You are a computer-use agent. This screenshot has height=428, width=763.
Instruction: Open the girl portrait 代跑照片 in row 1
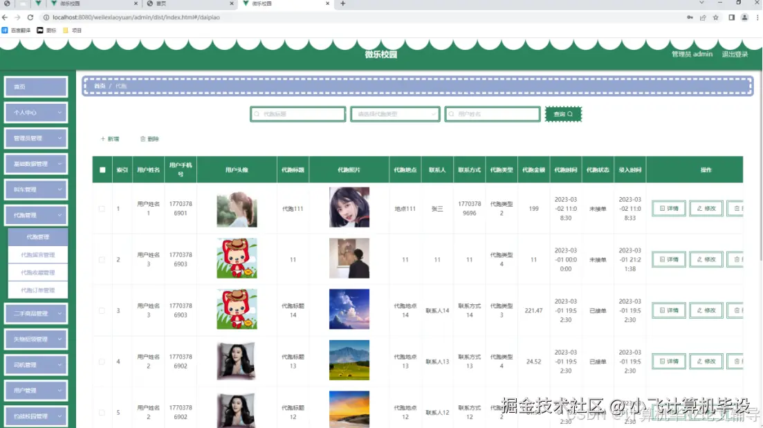coord(349,207)
